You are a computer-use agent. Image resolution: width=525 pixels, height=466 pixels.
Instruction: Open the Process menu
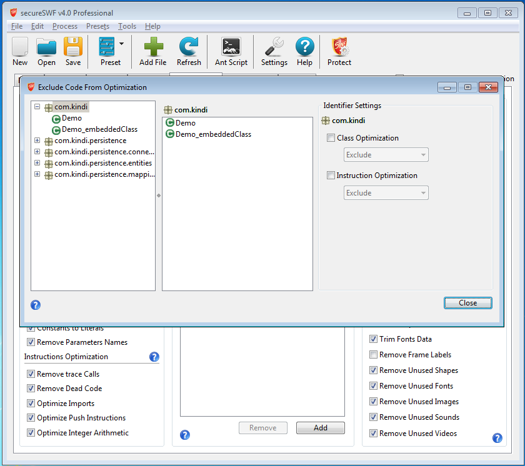coord(65,26)
